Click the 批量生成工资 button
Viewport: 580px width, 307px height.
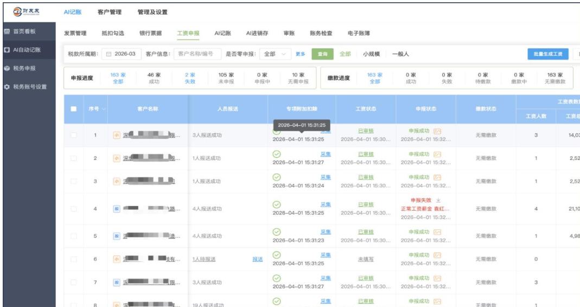click(x=548, y=54)
